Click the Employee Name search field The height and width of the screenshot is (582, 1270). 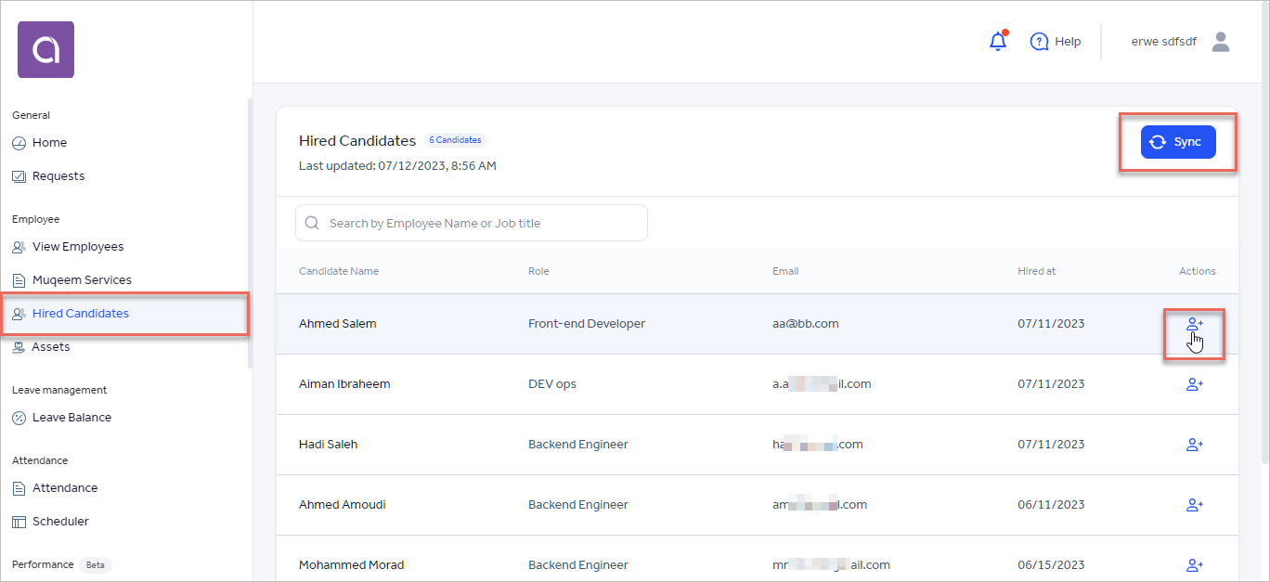click(471, 223)
